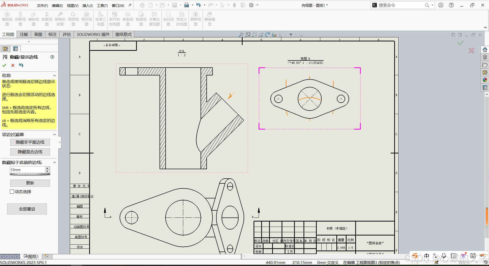Switch to the 注解 ribbon tab
489x266 pixels.
click(x=24, y=34)
